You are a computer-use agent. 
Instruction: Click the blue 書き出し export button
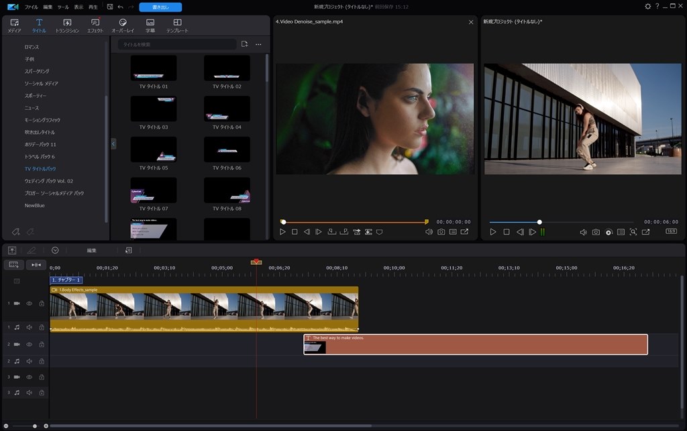[160, 5]
